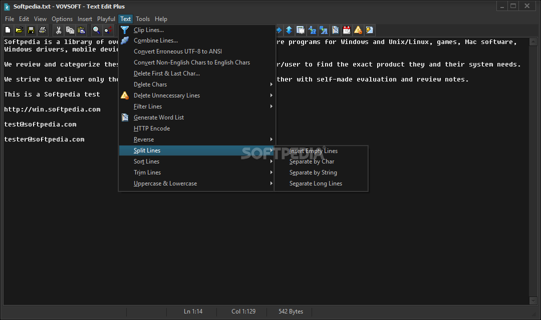
Task: Expand the Delete Unnecessary Lines submenu
Action: click(197, 95)
